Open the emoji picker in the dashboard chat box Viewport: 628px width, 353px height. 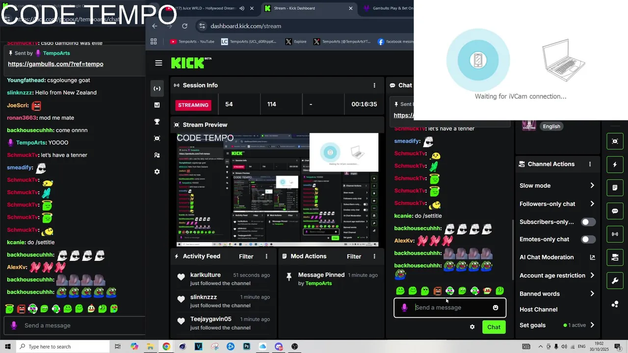[x=496, y=307]
